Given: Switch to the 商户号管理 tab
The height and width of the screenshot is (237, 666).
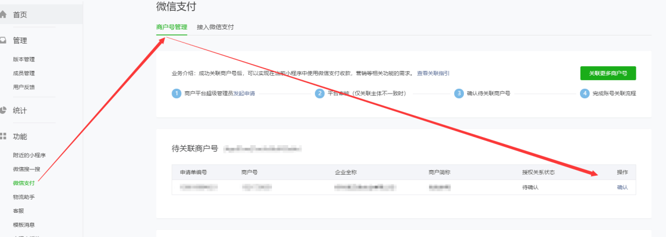Looking at the screenshot, I should click(x=171, y=26).
